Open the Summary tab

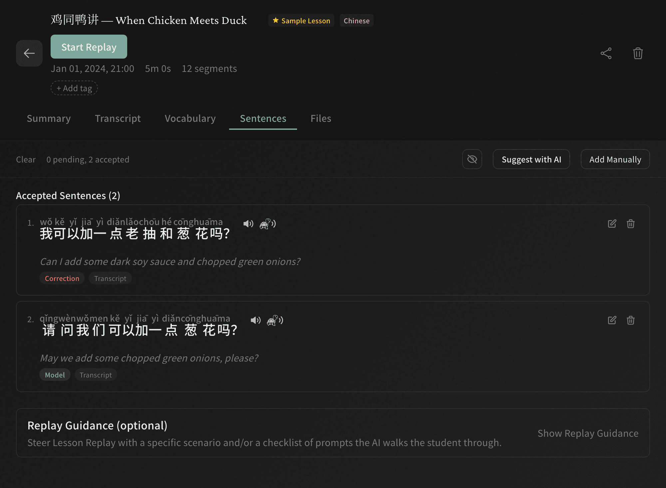[49, 119]
